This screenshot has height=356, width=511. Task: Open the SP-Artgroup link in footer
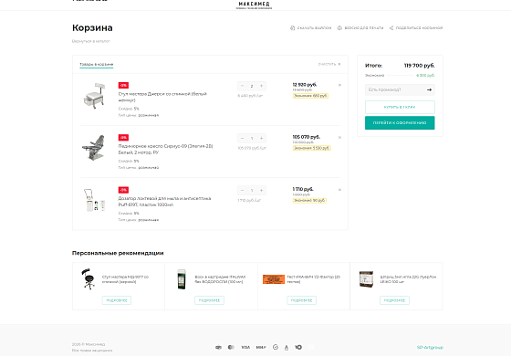click(430, 348)
